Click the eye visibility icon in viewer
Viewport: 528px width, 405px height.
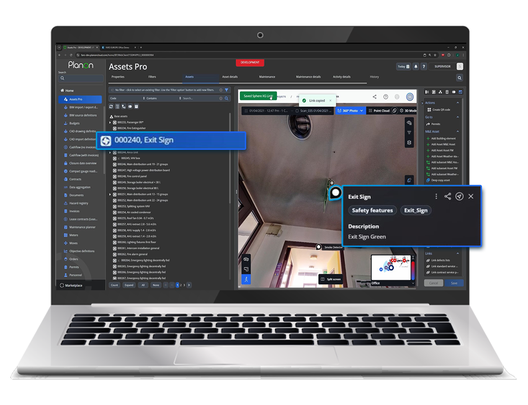(409, 122)
